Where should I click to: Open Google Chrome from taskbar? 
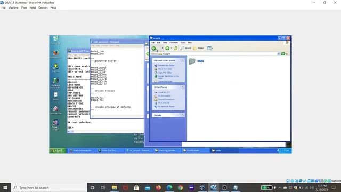click(180, 187)
